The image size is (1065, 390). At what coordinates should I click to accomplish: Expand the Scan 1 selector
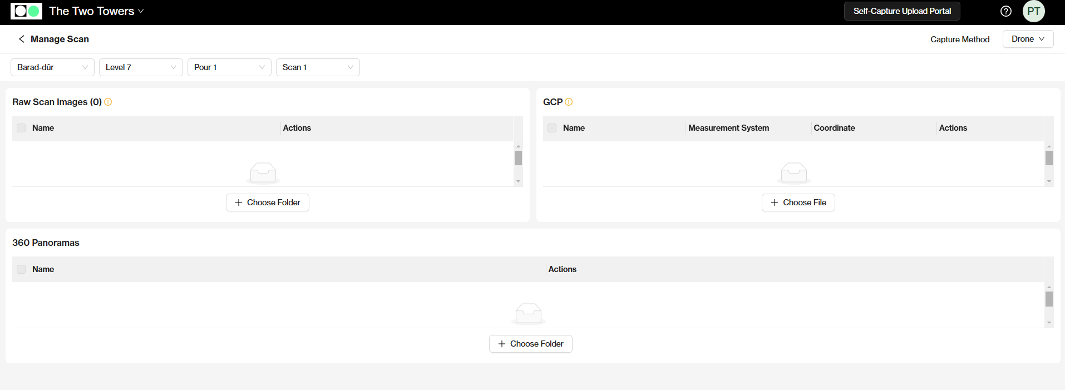[317, 67]
